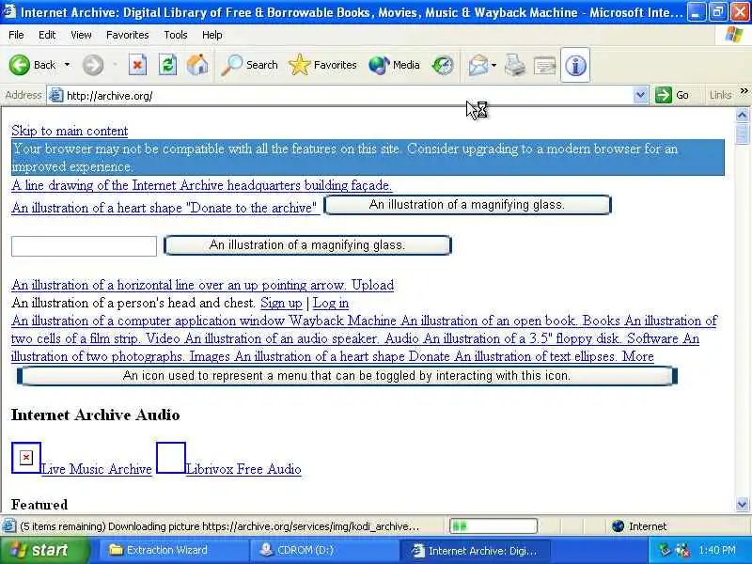The width and height of the screenshot is (752, 564).
Task: Open the History clock icon
Action: pyautogui.click(x=443, y=65)
